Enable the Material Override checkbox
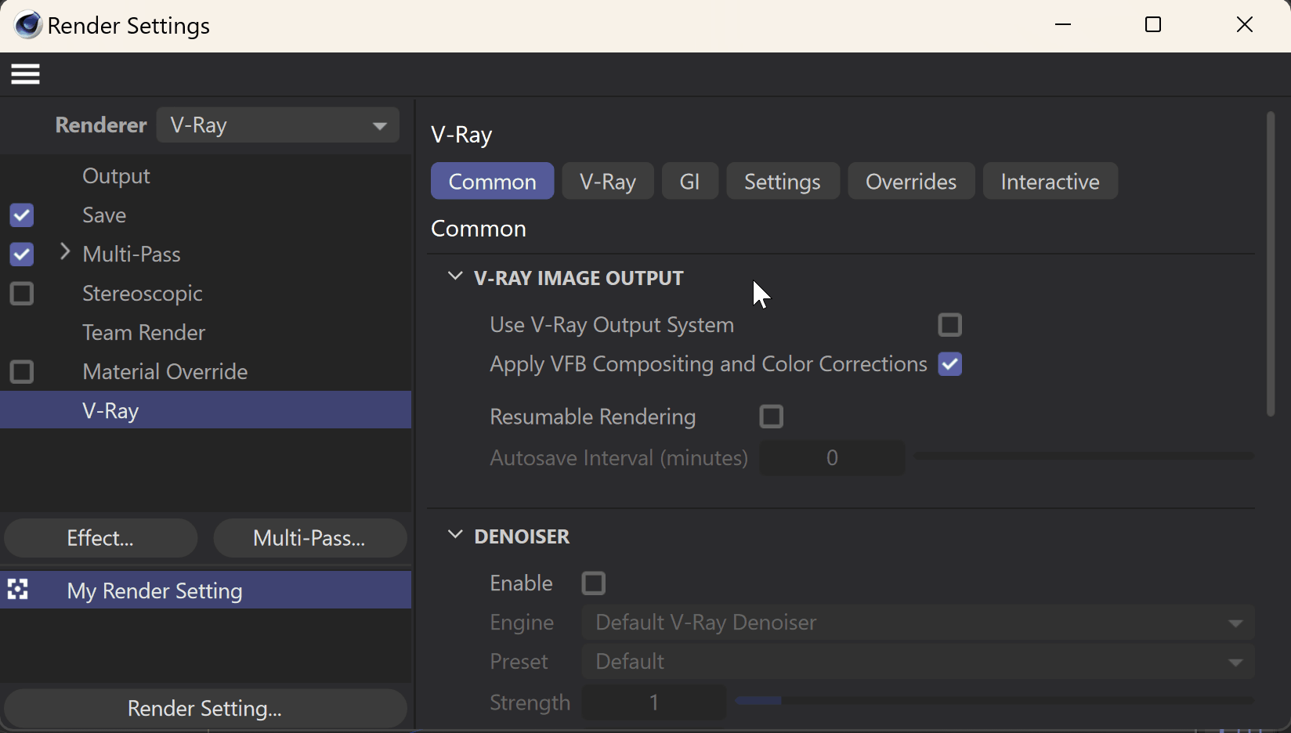Screen dimensions: 1291x733 click(x=22, y=371)
